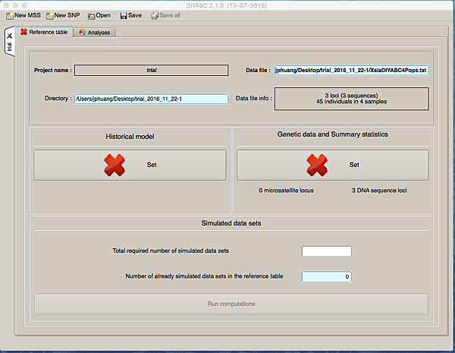Close the trial project tab

click(x=10, y=36)
